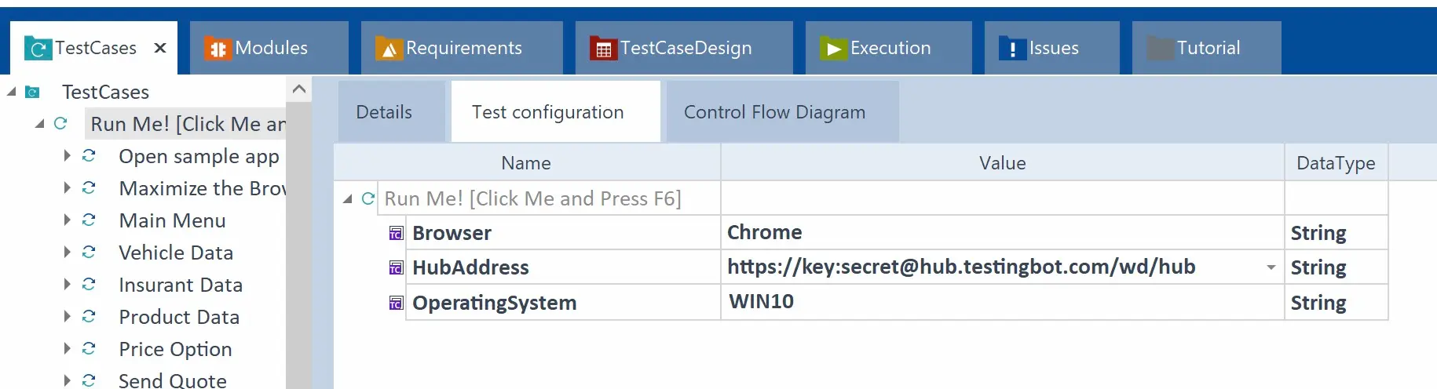
Task: Collapse the Run Me! row in configuration table
Action: pyautogui.click(x=347, y=199)
